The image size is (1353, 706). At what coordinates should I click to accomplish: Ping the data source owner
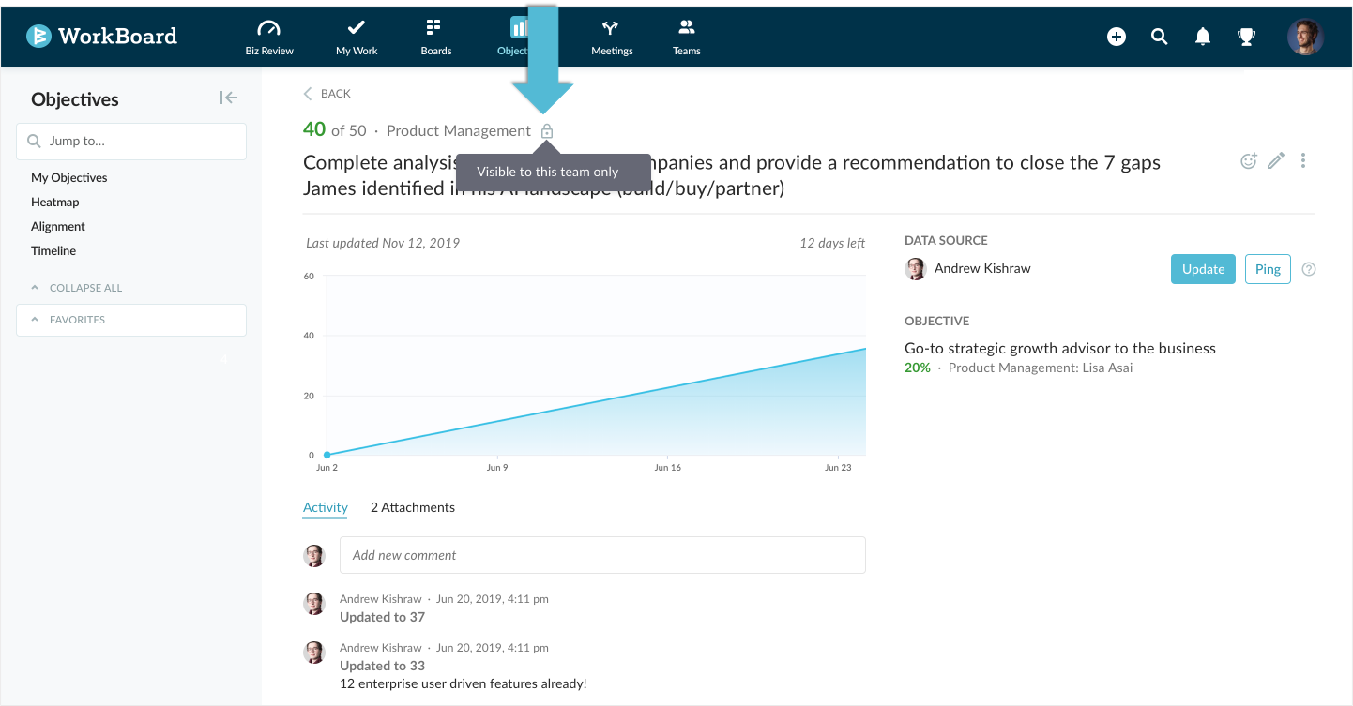(1268, 269)
